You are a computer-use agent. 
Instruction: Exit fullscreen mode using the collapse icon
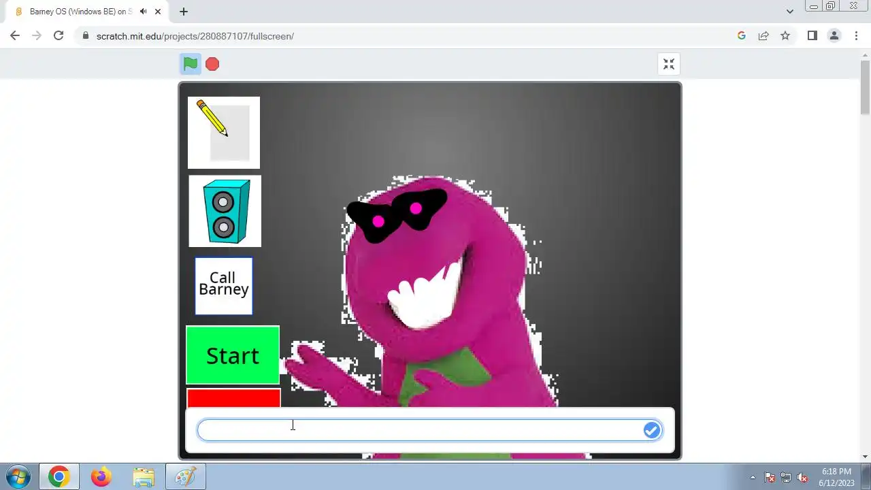coord(669,64)
